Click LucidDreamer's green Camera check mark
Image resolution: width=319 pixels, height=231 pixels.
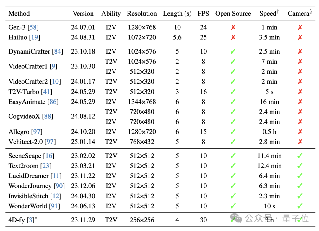[x=300, y=175]
